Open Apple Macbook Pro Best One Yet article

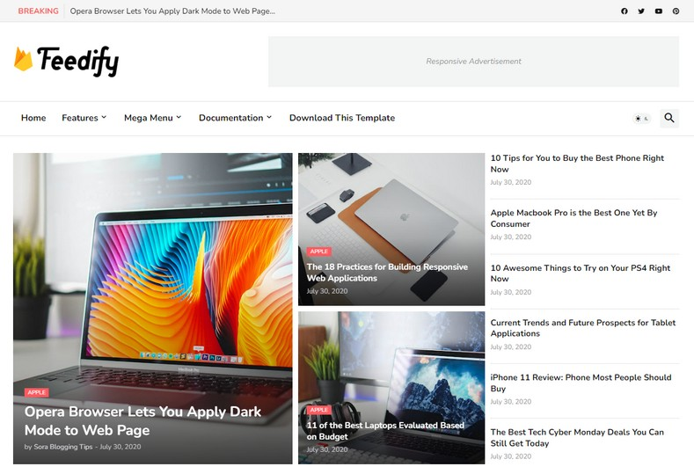tap(573, 218)
